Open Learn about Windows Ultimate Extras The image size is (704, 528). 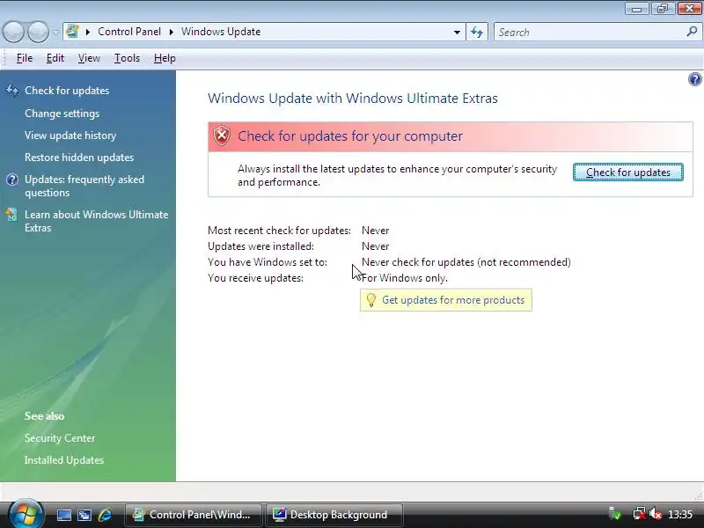pos(97,221)
